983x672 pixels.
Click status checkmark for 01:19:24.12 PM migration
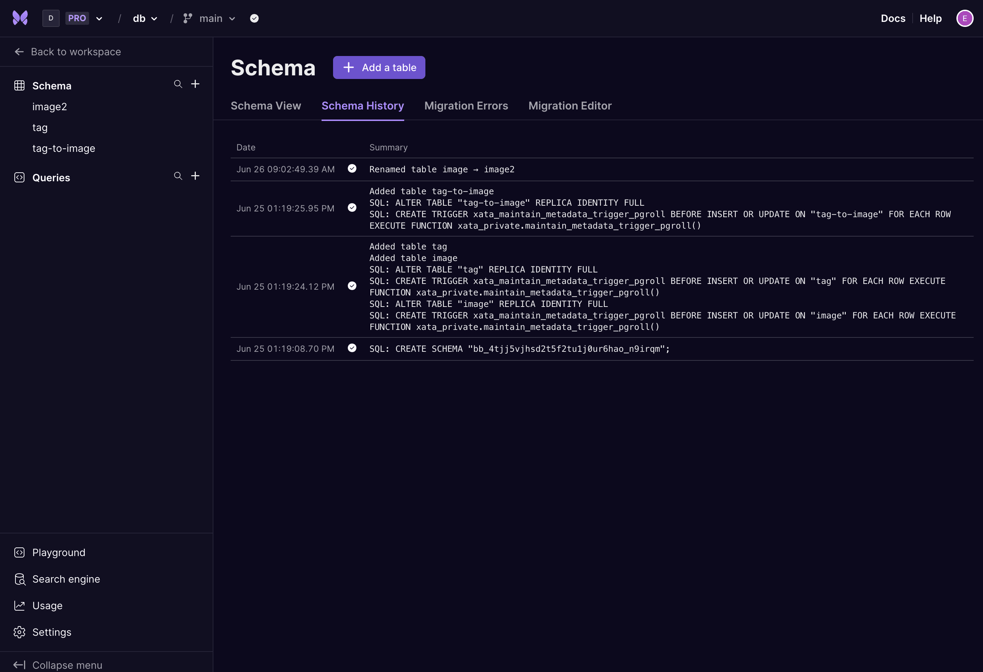352,286
